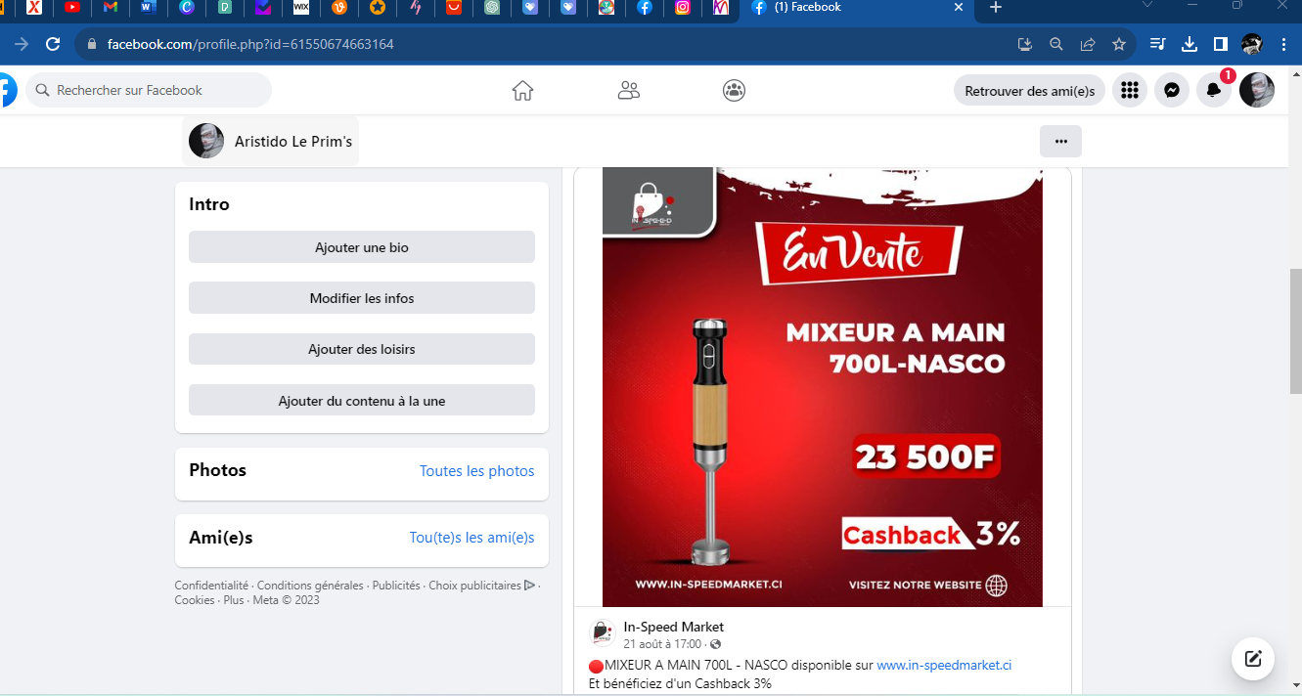Open account menu via profile avatar
Image resolution: width=1302 pixels, height=696 pixels.
click(1256, 91)
